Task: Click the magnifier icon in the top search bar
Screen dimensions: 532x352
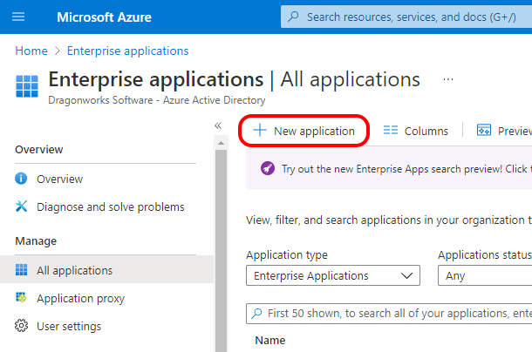Action: 293,17
